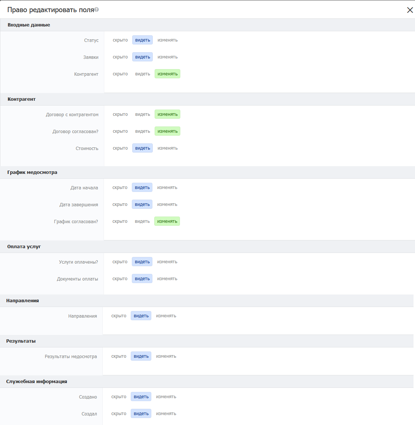Close the field permissions dialog
Screen dimensions: 415x425
(x=410, y=10)
